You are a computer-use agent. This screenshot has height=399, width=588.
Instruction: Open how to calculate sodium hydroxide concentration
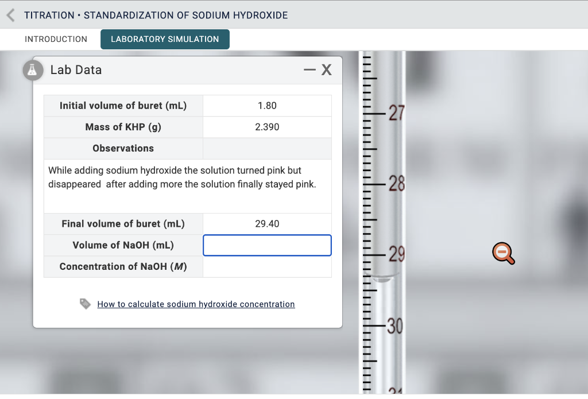point(196,304)
